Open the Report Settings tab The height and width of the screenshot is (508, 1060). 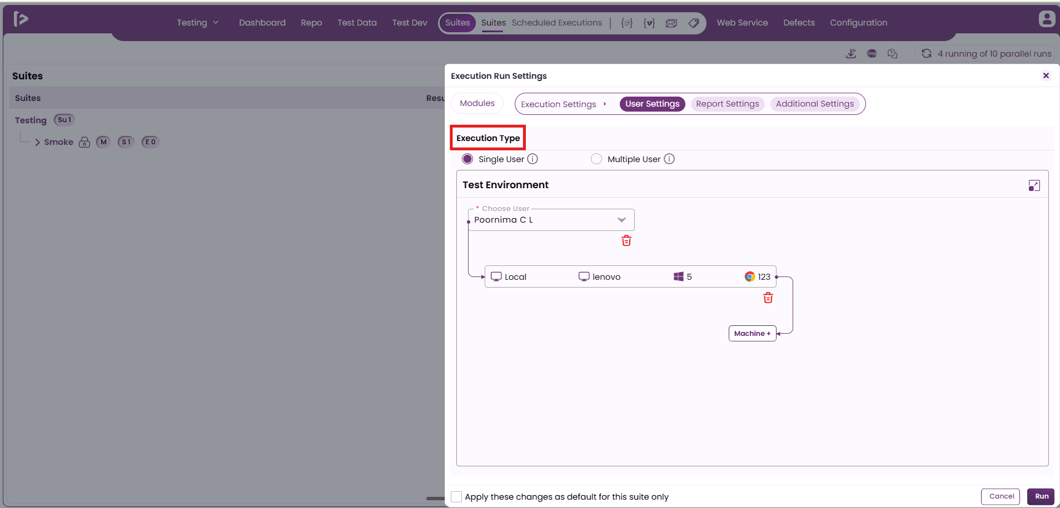pos(727,104)
